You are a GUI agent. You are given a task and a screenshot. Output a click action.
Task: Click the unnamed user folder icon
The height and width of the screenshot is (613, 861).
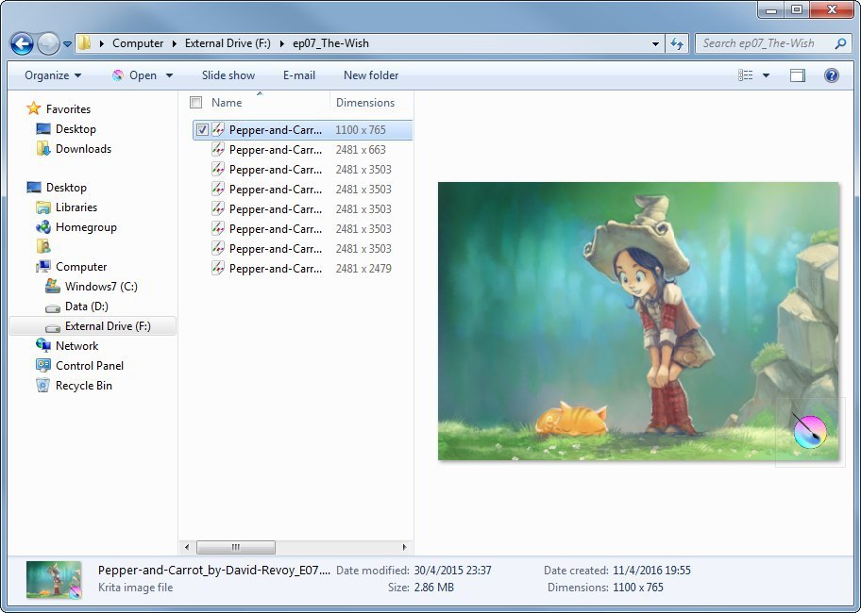tap(43, 247)
